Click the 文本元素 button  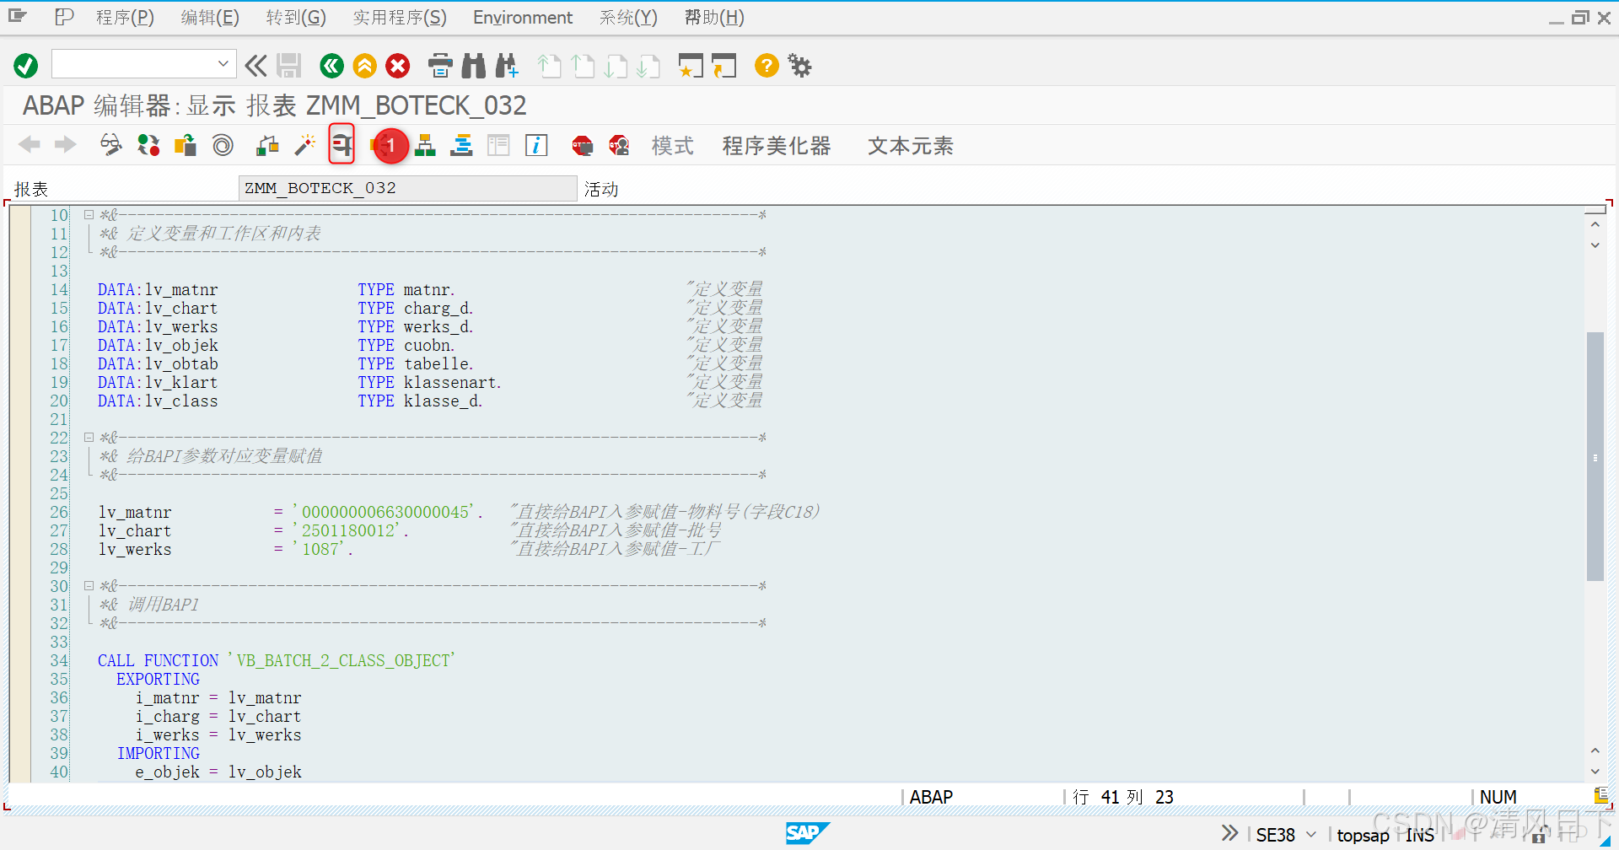[909, 145]
